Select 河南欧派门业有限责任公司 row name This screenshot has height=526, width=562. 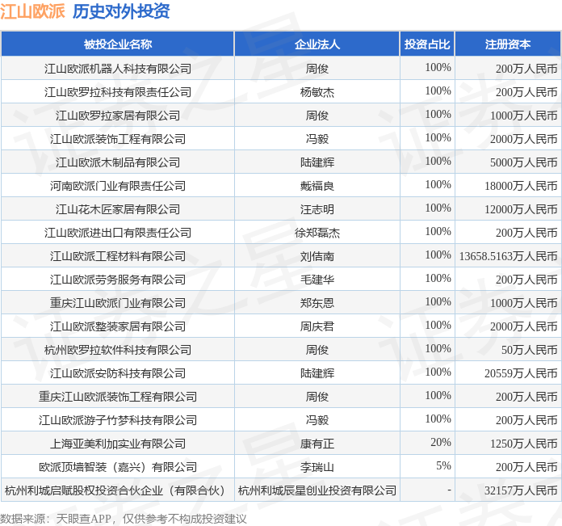[118, 186]
